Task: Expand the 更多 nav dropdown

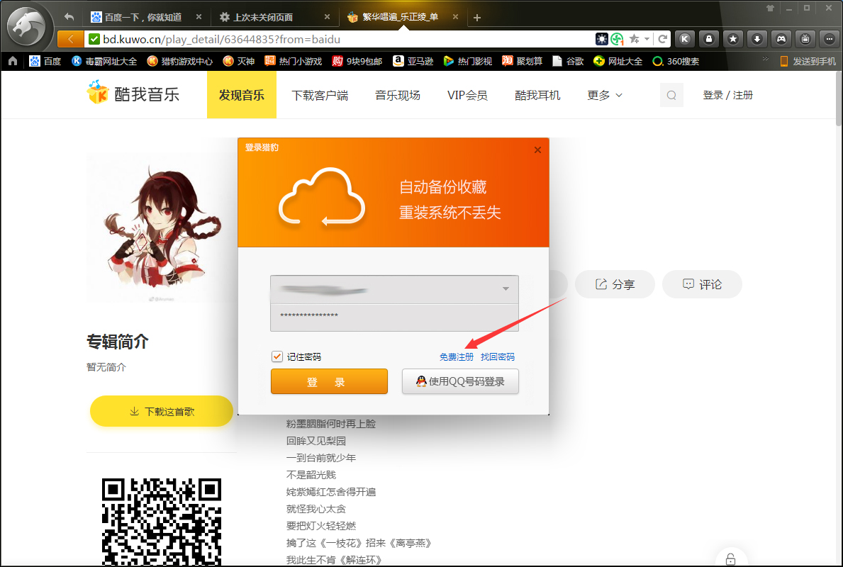Action: point(605,95)
